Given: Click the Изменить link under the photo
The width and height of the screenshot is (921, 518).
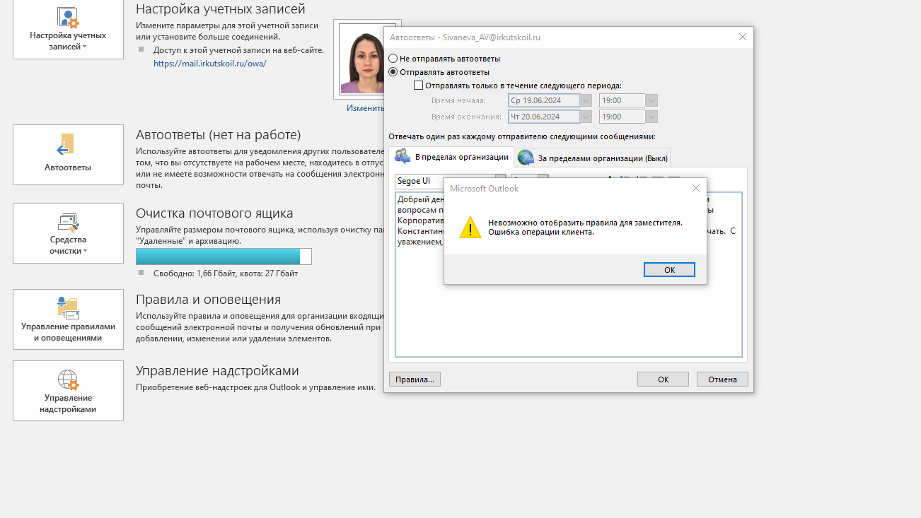Looking at the screenshot, I should point(365,108).
